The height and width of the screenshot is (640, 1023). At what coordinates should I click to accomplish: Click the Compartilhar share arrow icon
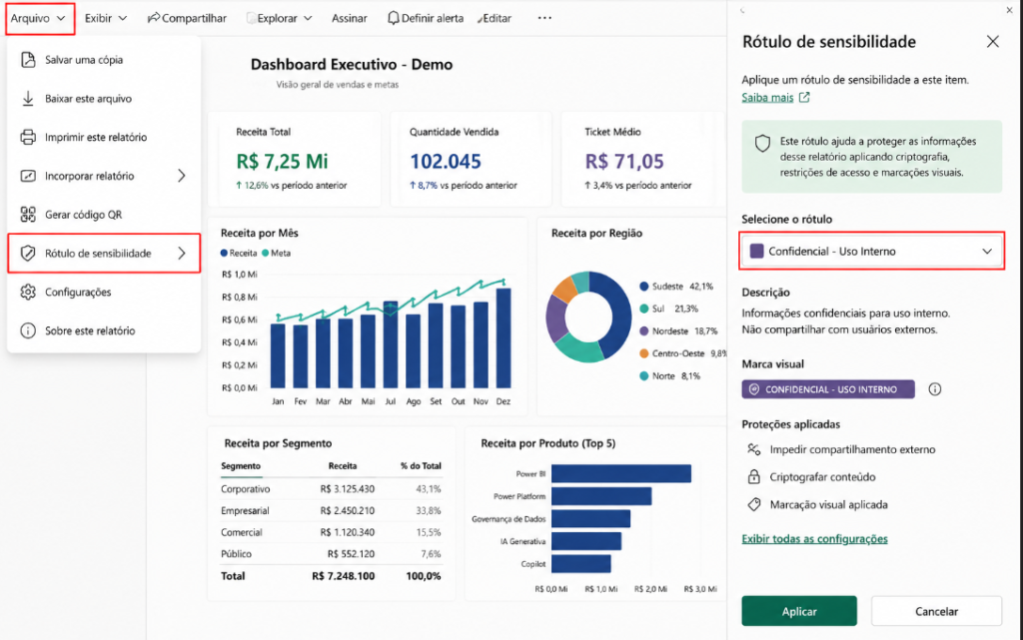point(153,18)
